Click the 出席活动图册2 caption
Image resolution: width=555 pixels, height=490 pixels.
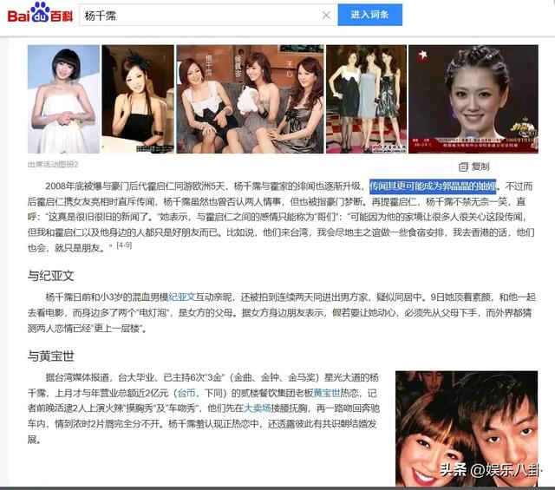coord(53,165)
